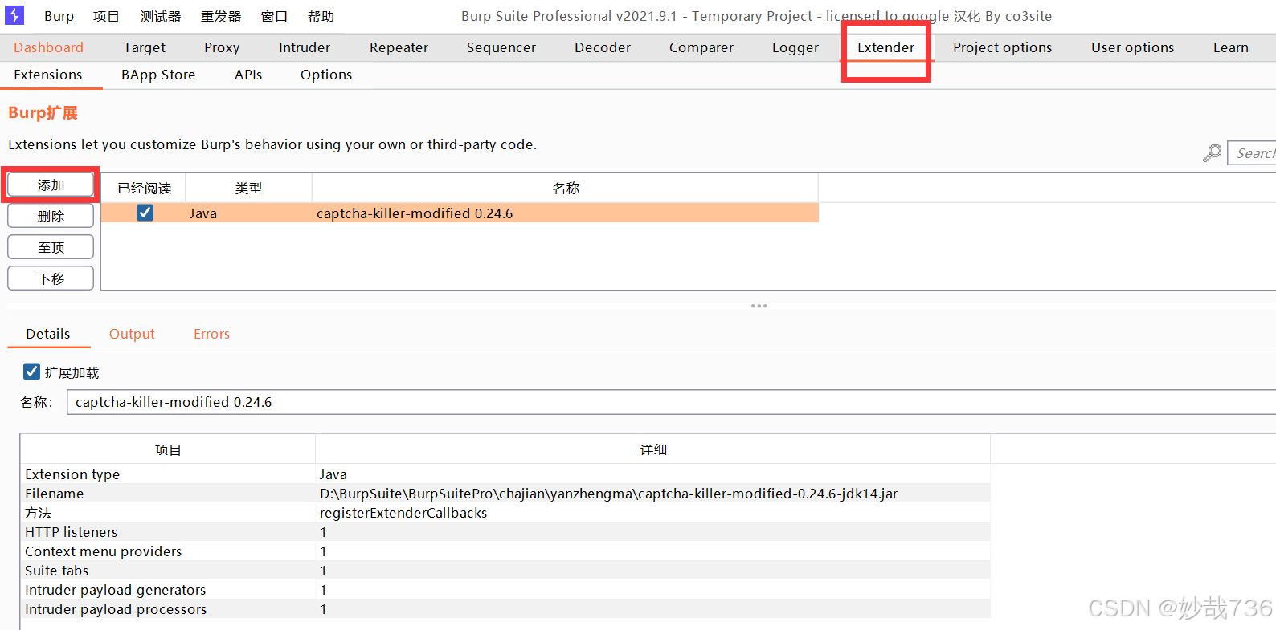
Task: Click the magnifier search icon
Action: (1212, 152)
